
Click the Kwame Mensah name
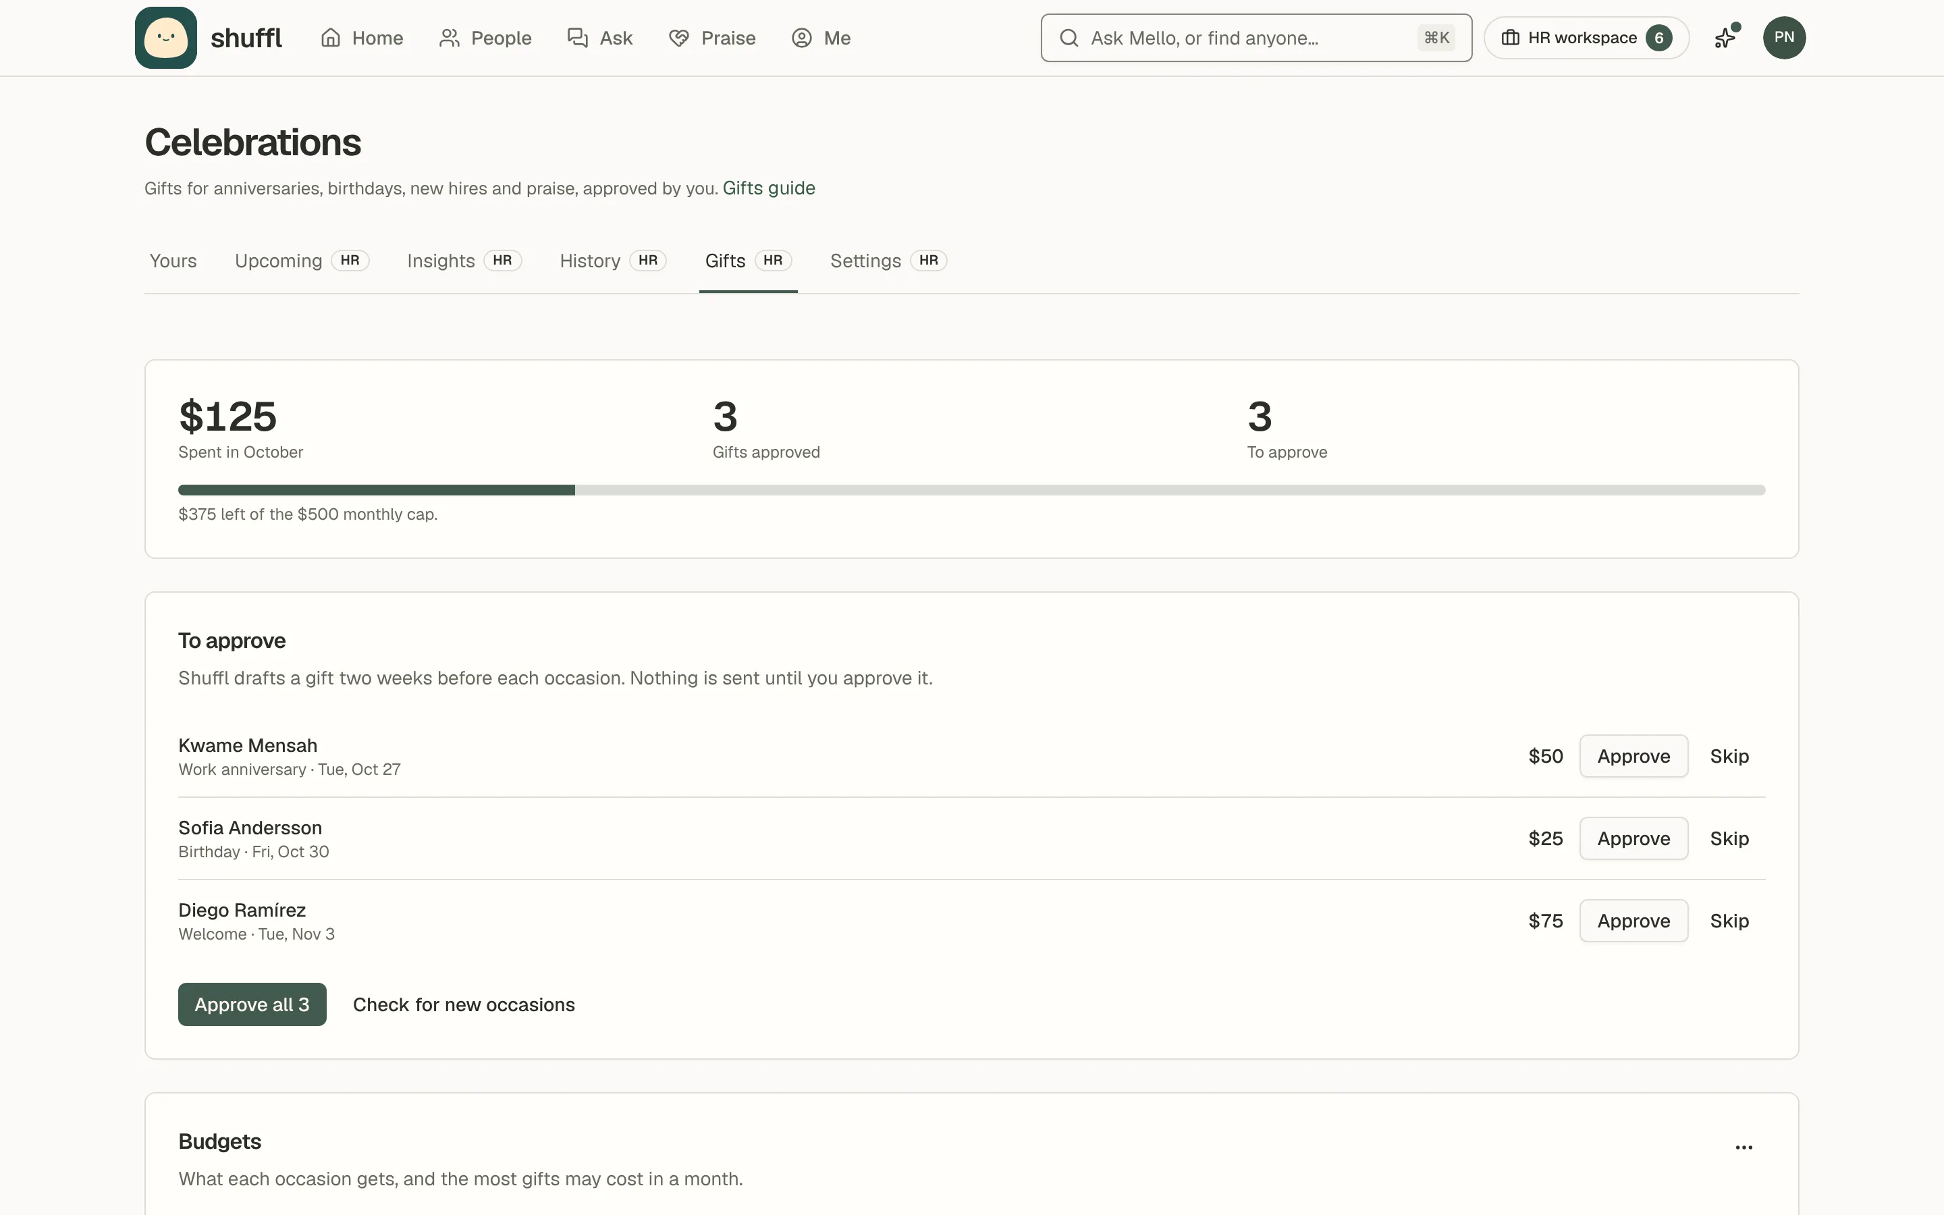(x=248, y=746)
